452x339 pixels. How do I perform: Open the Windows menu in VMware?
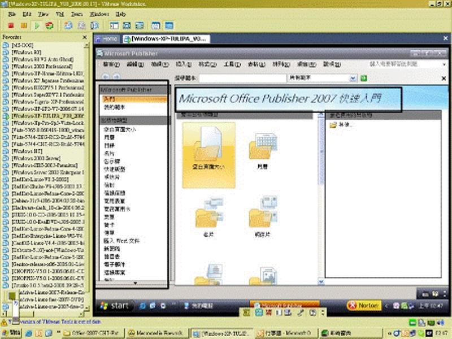click(99, 14)
